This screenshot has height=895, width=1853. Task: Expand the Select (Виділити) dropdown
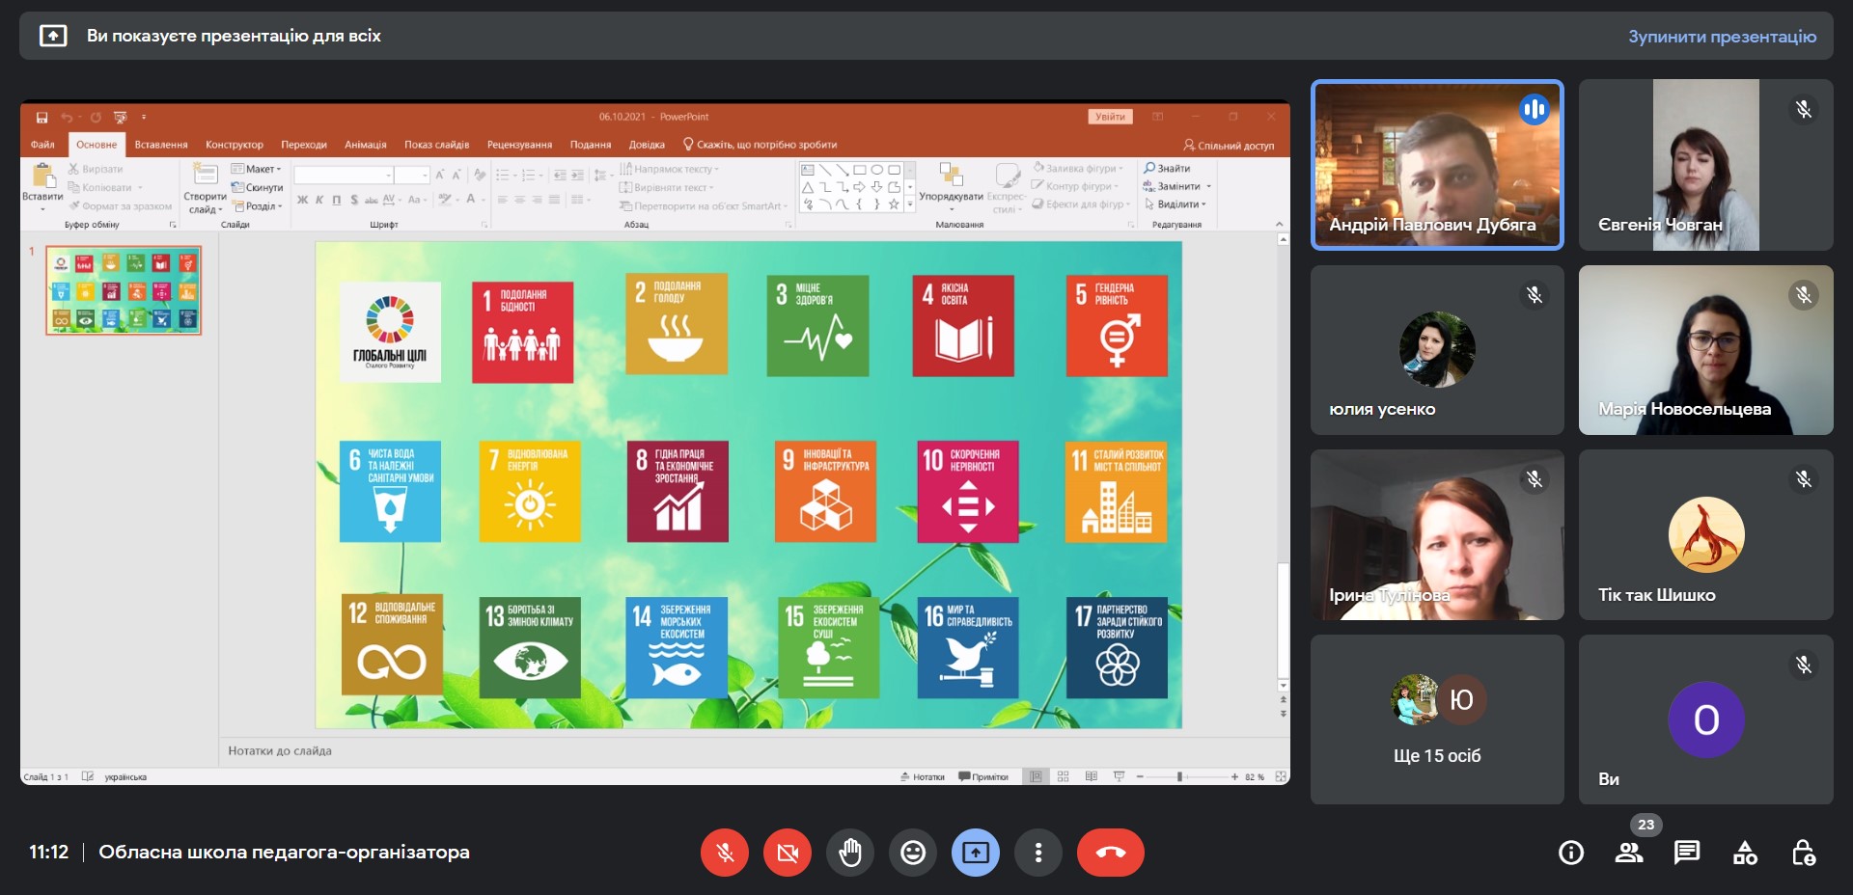point(1175,204)
